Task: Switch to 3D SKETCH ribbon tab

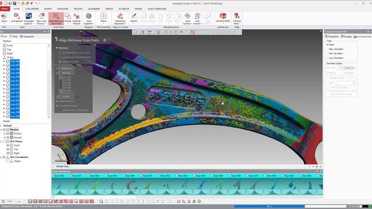Action: coord(124,9)
